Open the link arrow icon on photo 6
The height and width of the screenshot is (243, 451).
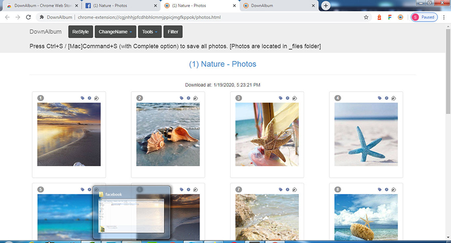[x=195, y=190]
